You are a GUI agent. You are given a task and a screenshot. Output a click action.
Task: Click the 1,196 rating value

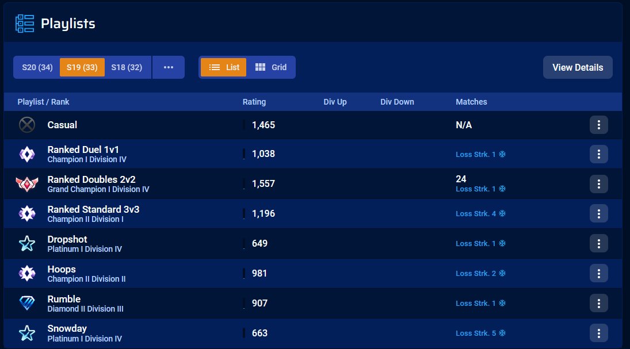point(264,213)
